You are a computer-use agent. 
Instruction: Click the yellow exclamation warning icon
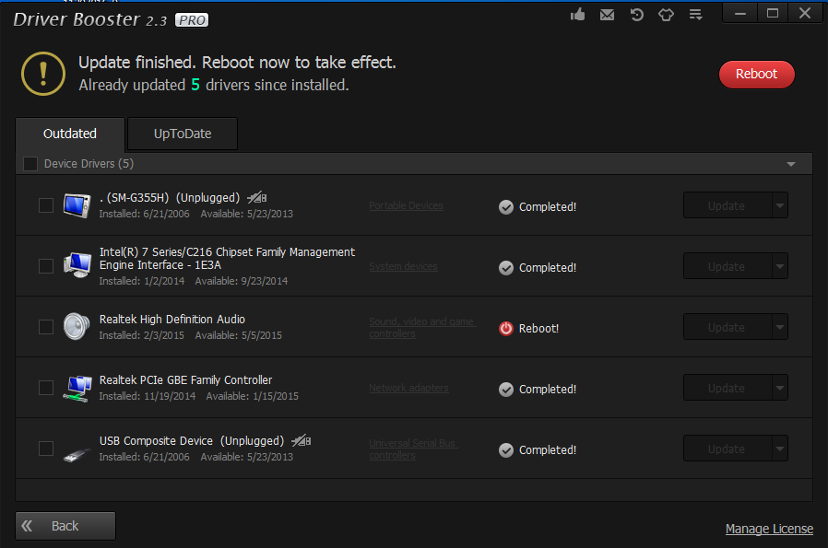43,74
